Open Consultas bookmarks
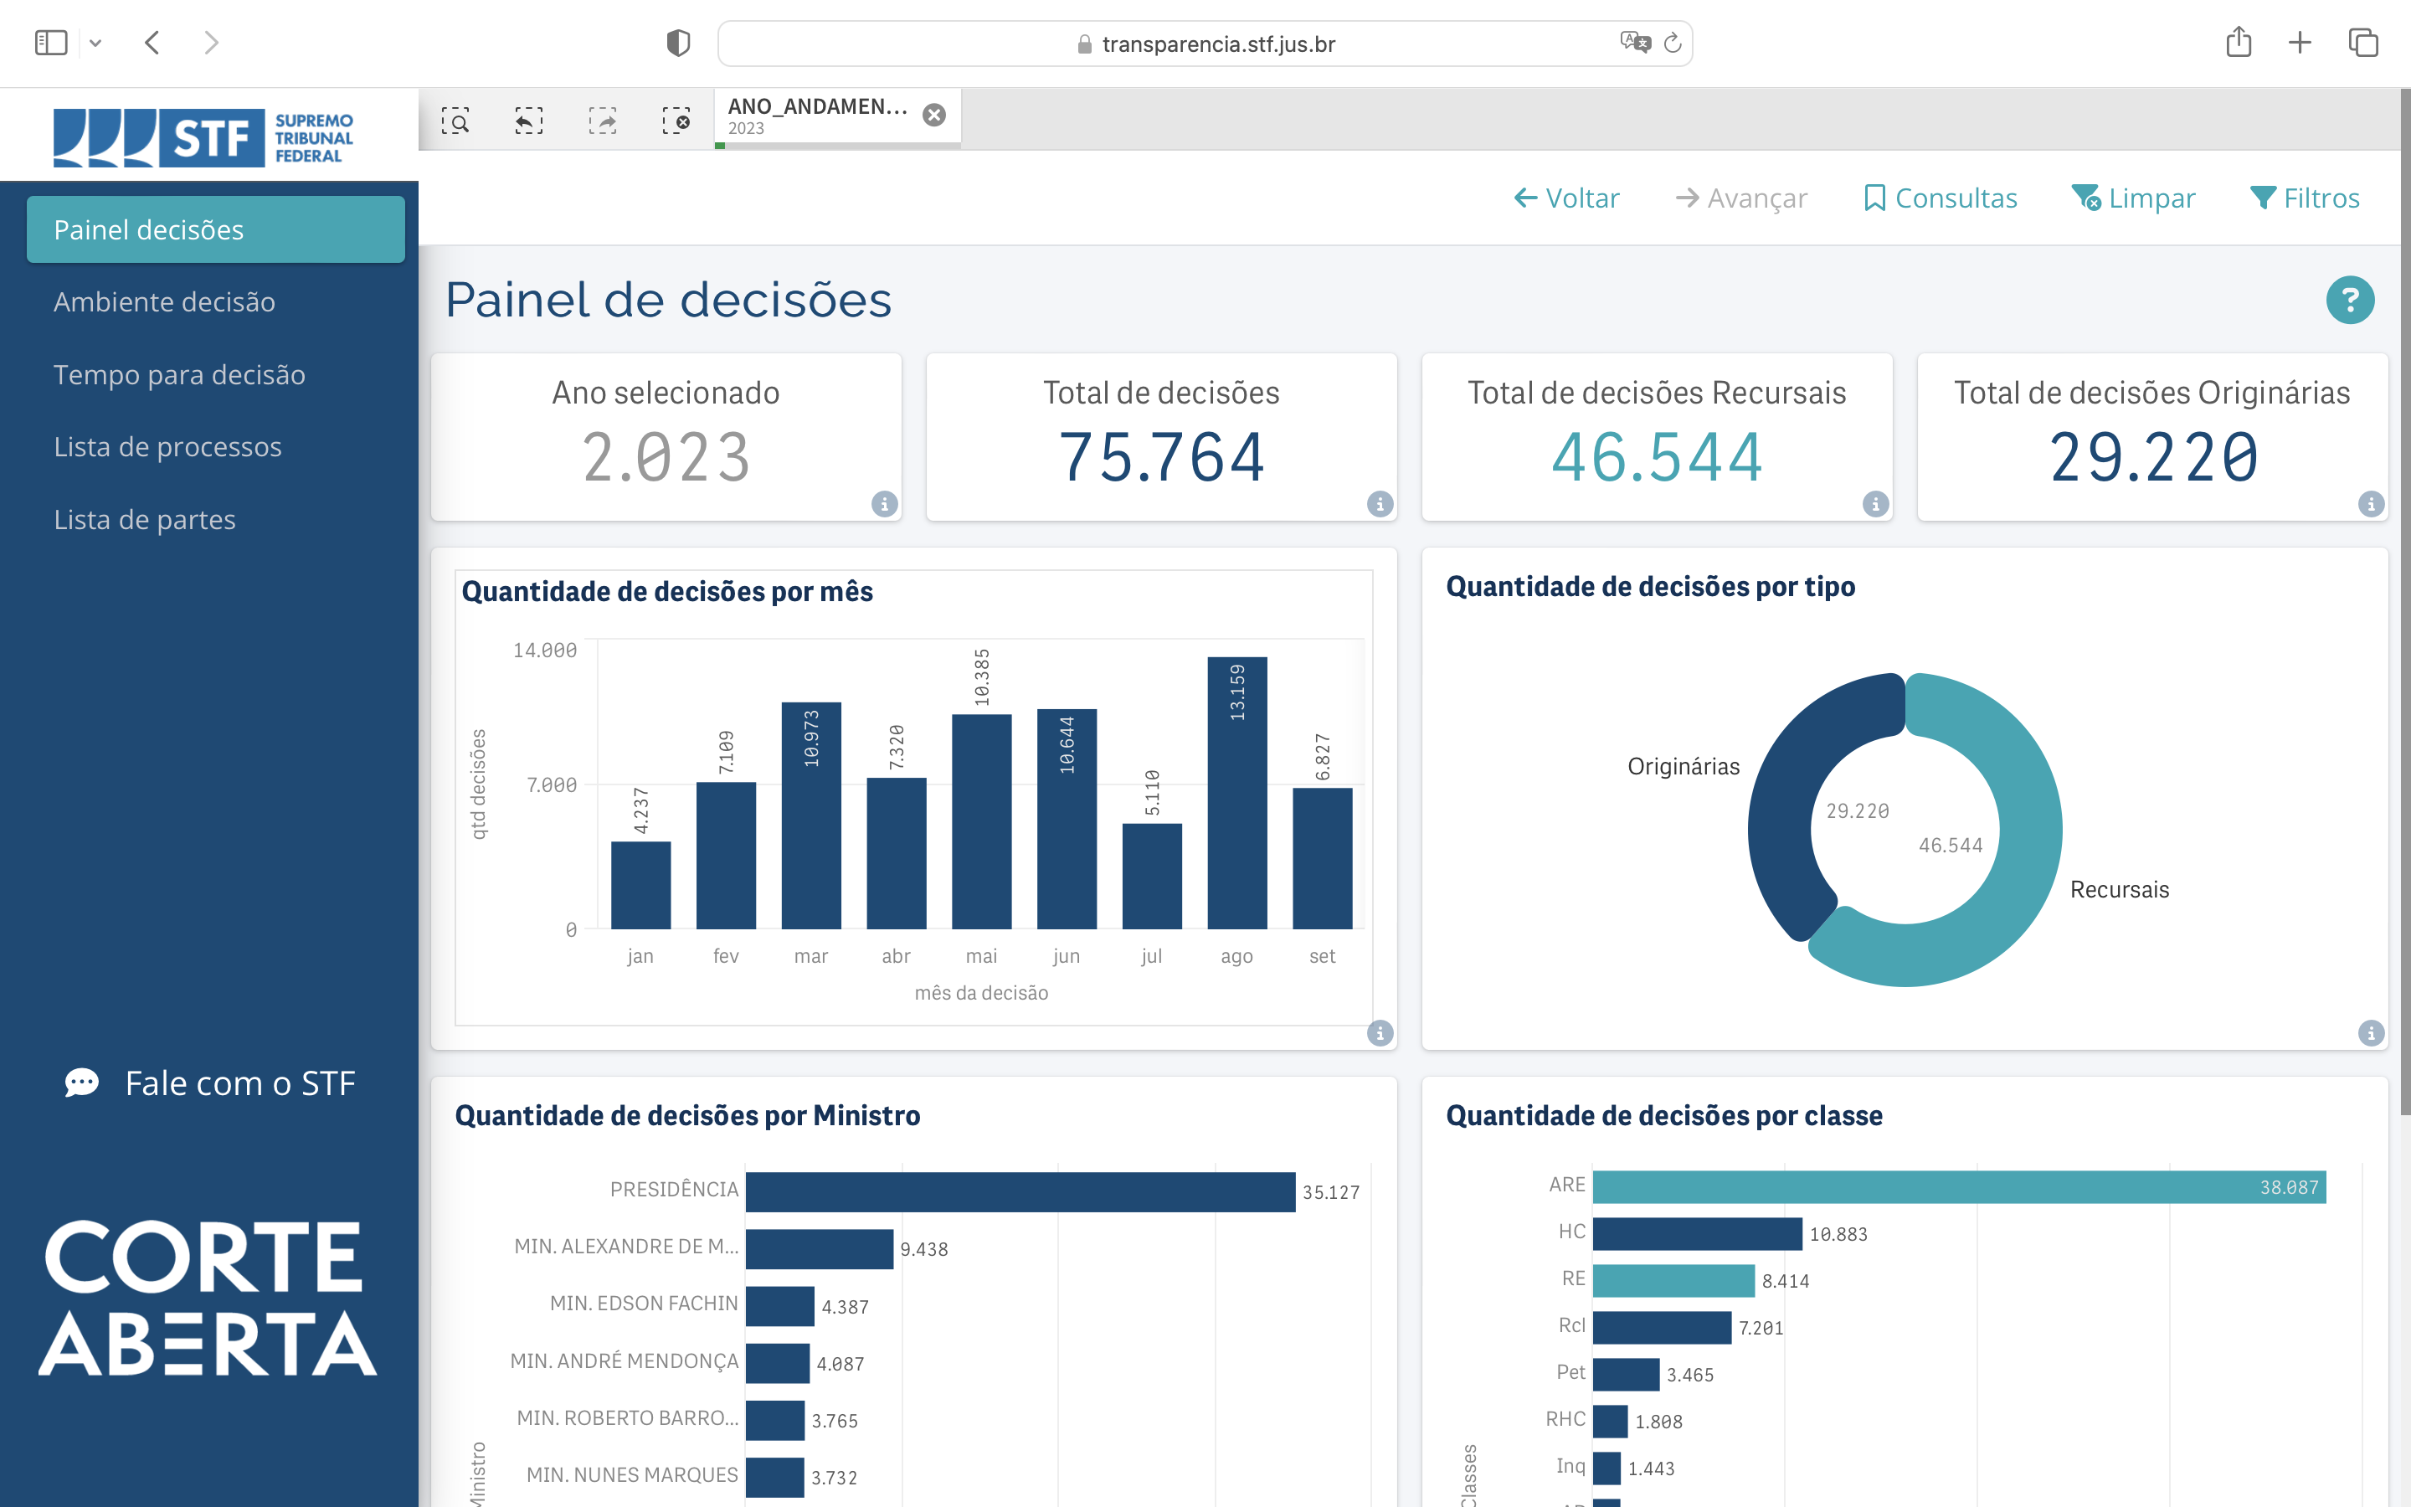Viewport: 2411px width, 1507px height. (1940, 198)
